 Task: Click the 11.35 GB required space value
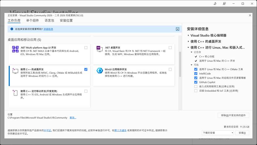[x=245, y=127]
